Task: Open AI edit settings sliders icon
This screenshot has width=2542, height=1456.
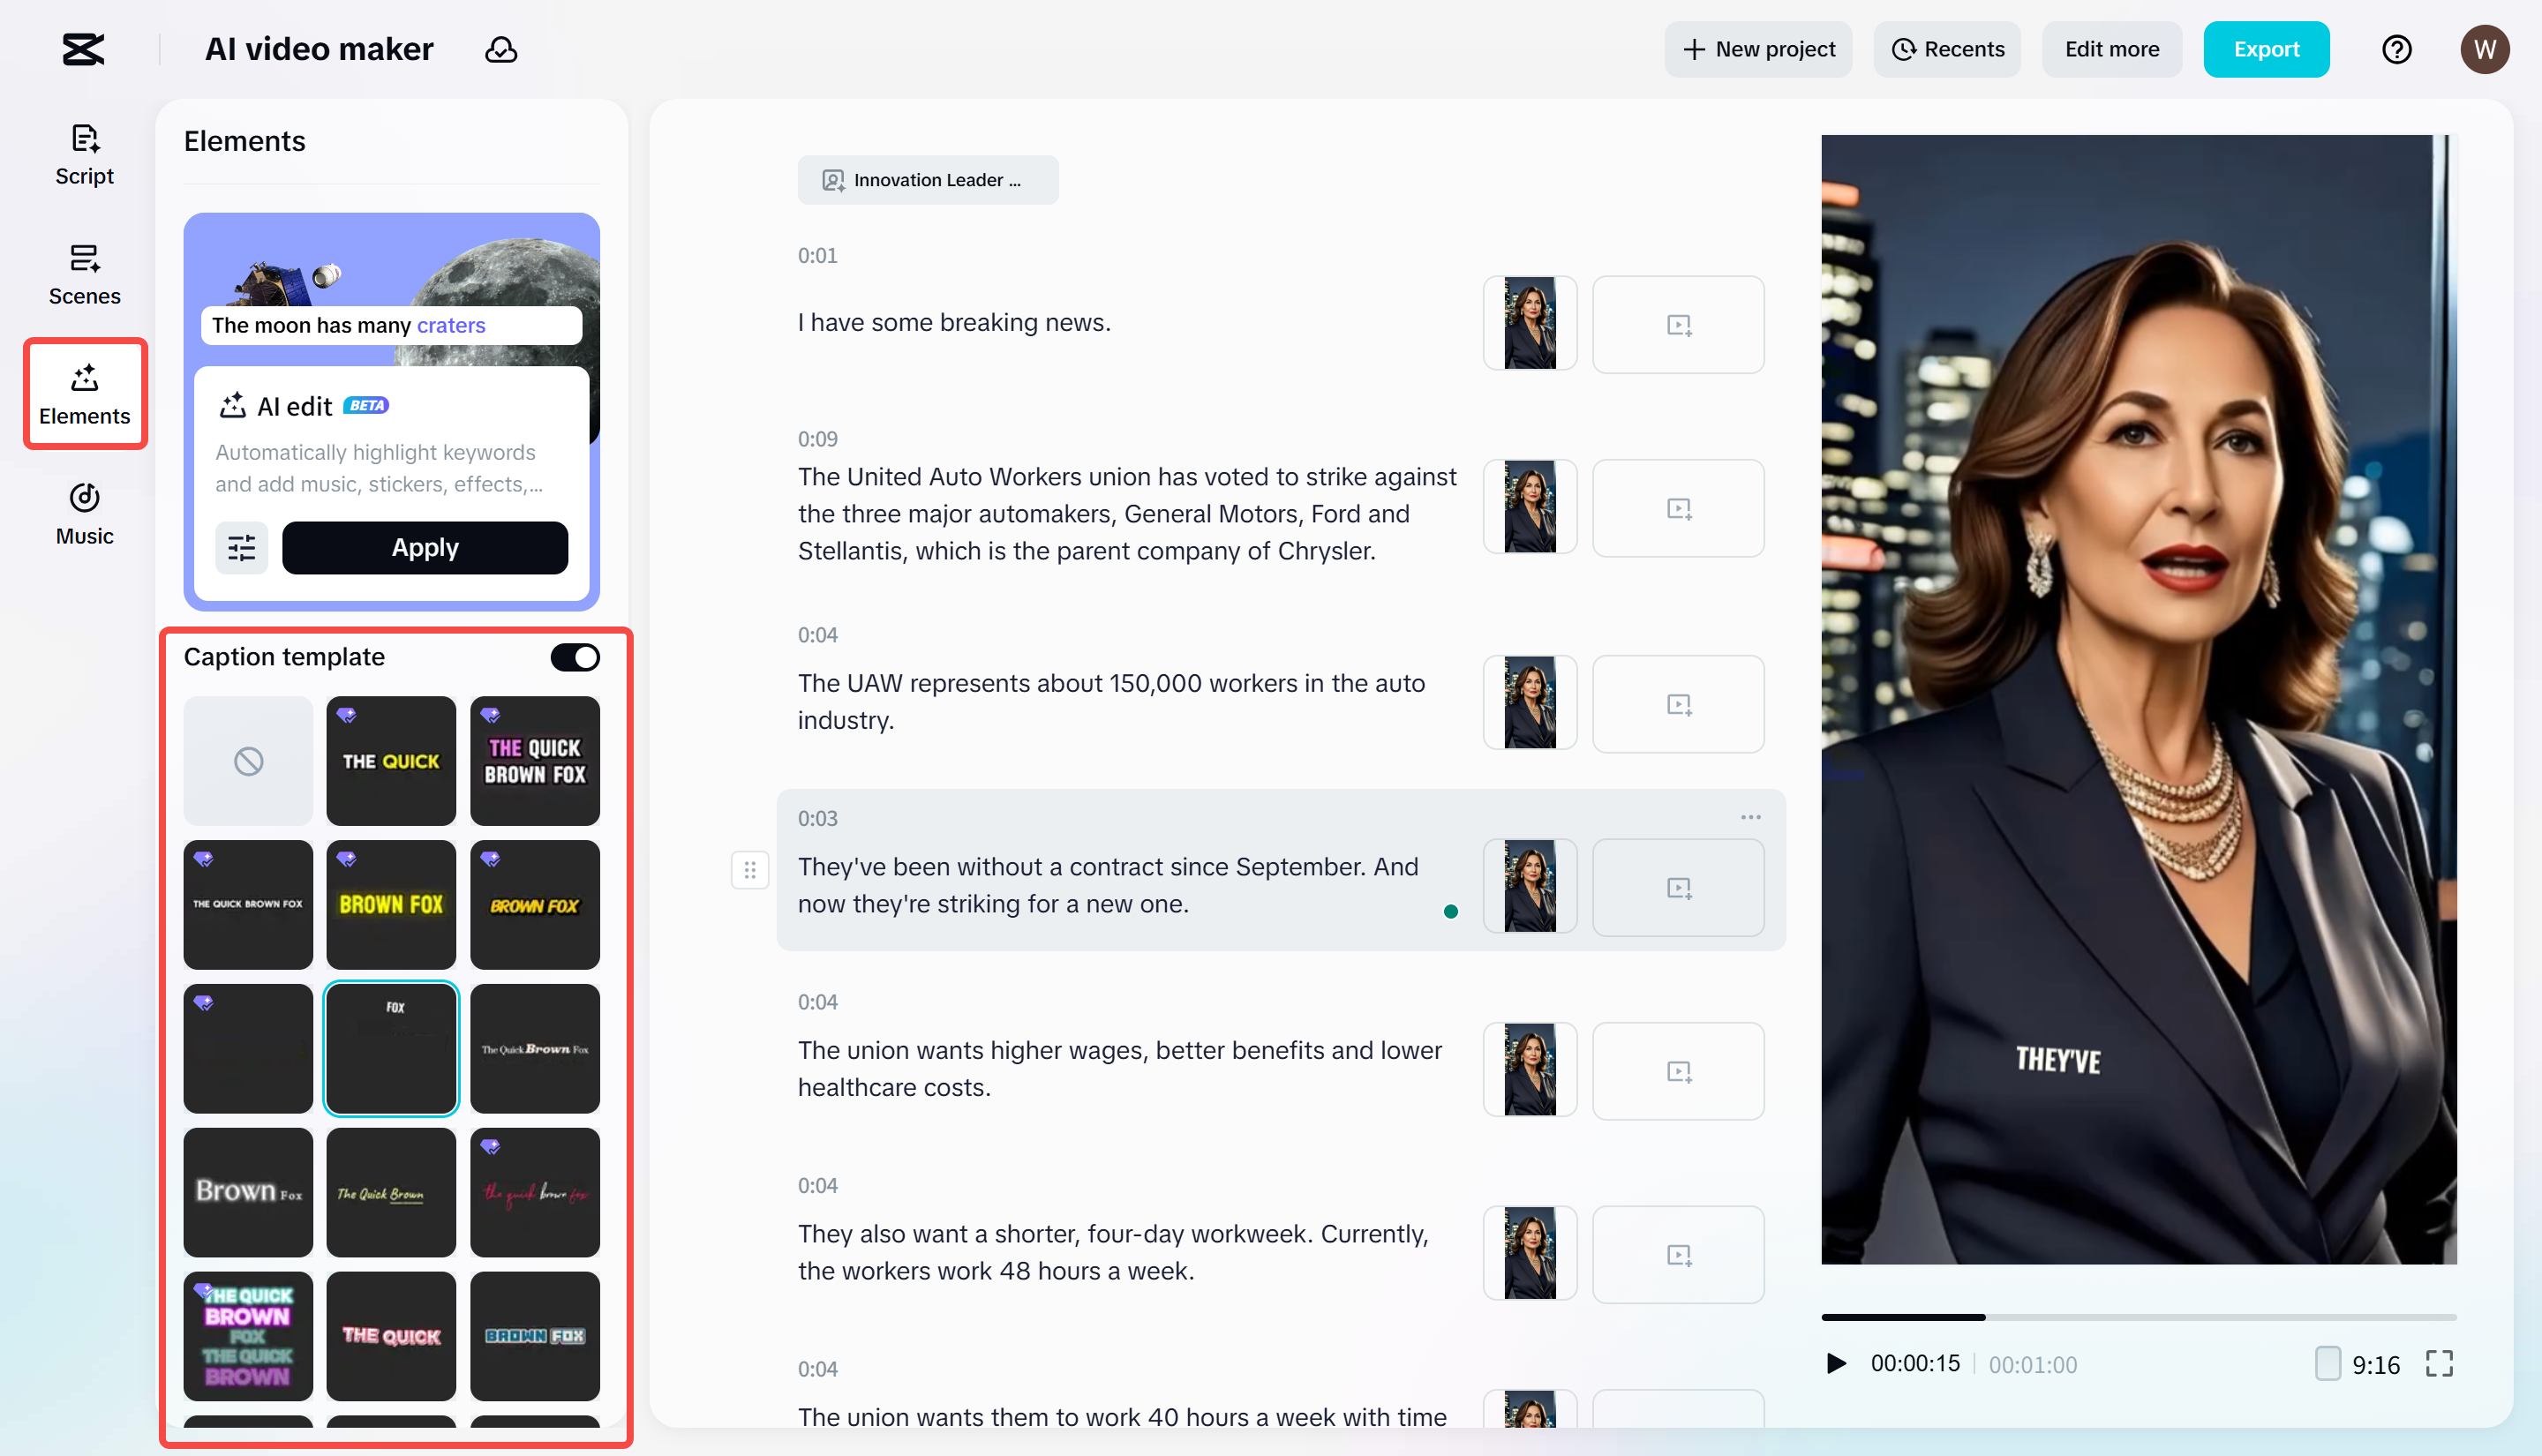Action: coord(241,547)
